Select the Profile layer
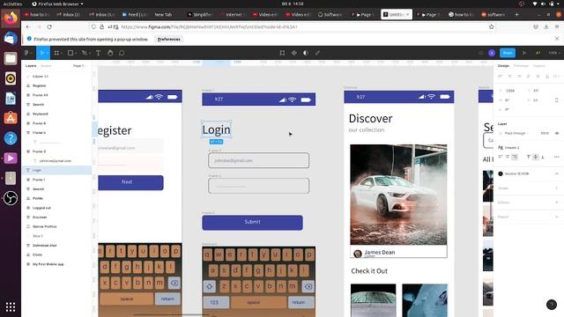The image size is (564, 317). point(38,198)
